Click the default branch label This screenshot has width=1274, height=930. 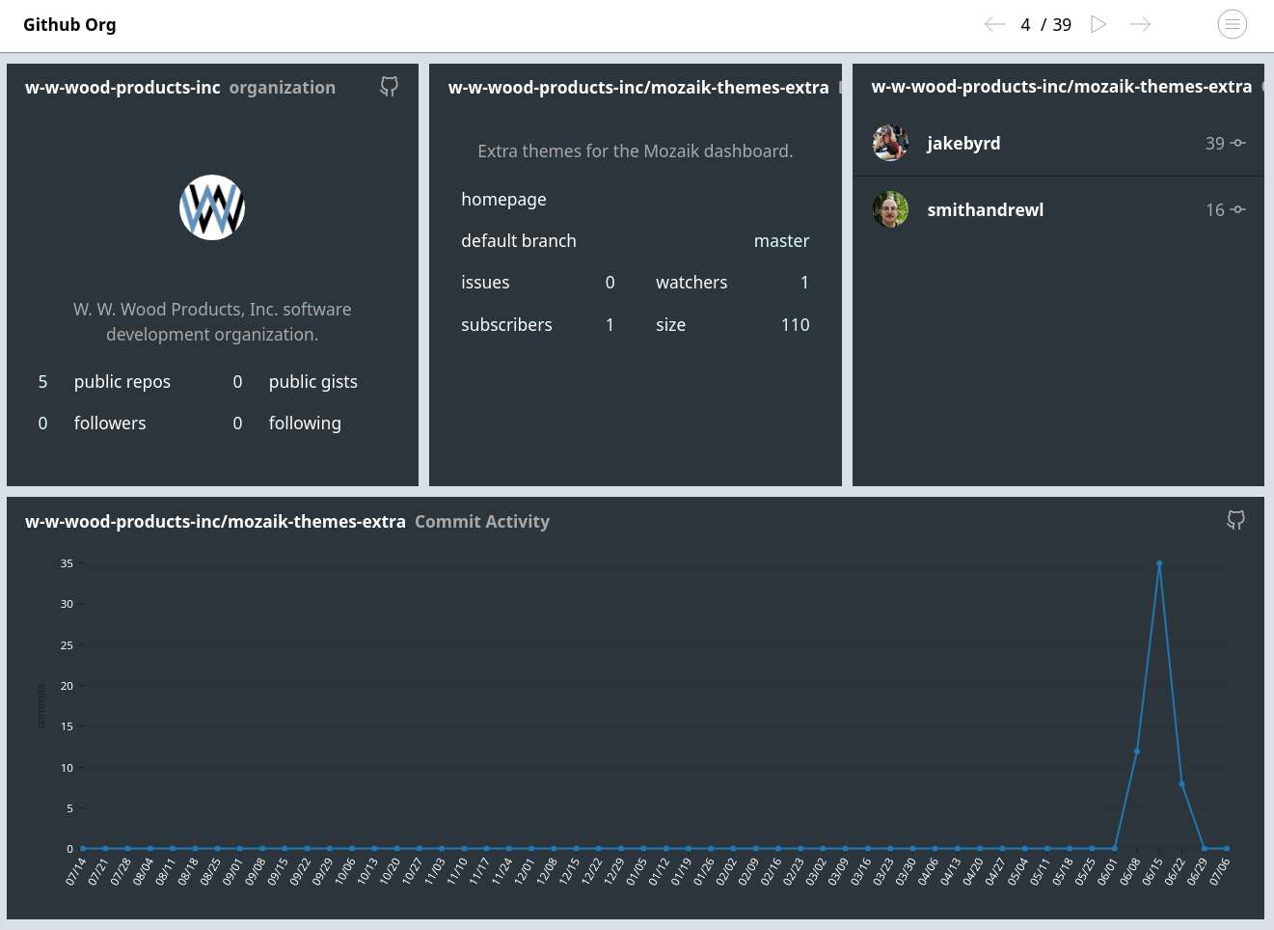(x=519, y=240)
